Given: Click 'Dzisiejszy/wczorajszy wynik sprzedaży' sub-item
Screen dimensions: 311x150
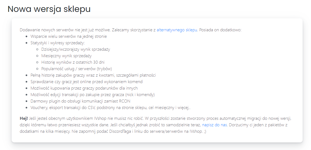Looking at the screenshot, I should pos(76,49).
